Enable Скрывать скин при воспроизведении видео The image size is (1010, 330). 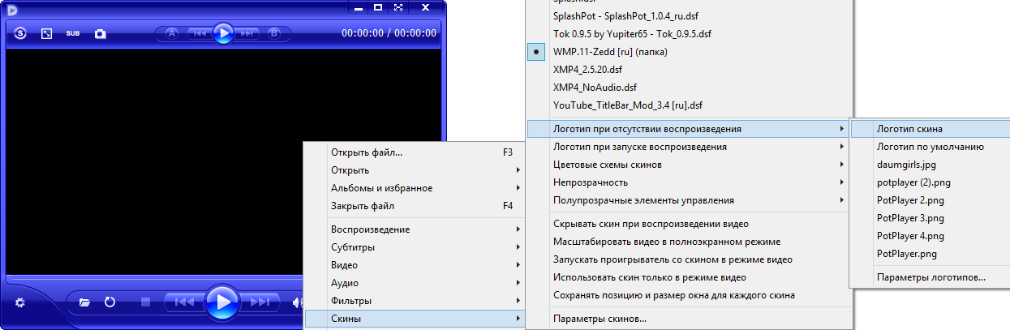tap(651, 224)
